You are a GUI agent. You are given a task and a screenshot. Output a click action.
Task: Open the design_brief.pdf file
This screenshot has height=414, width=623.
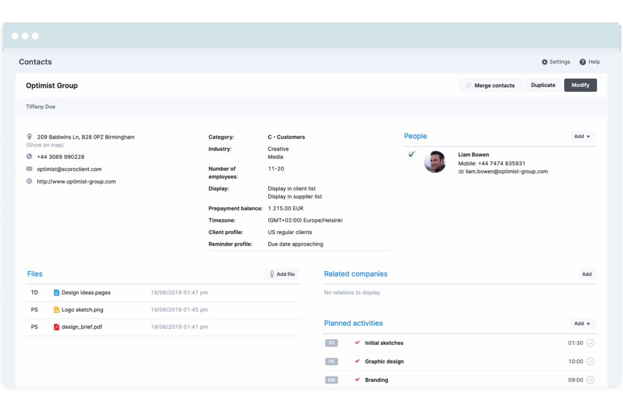point(82,326)
